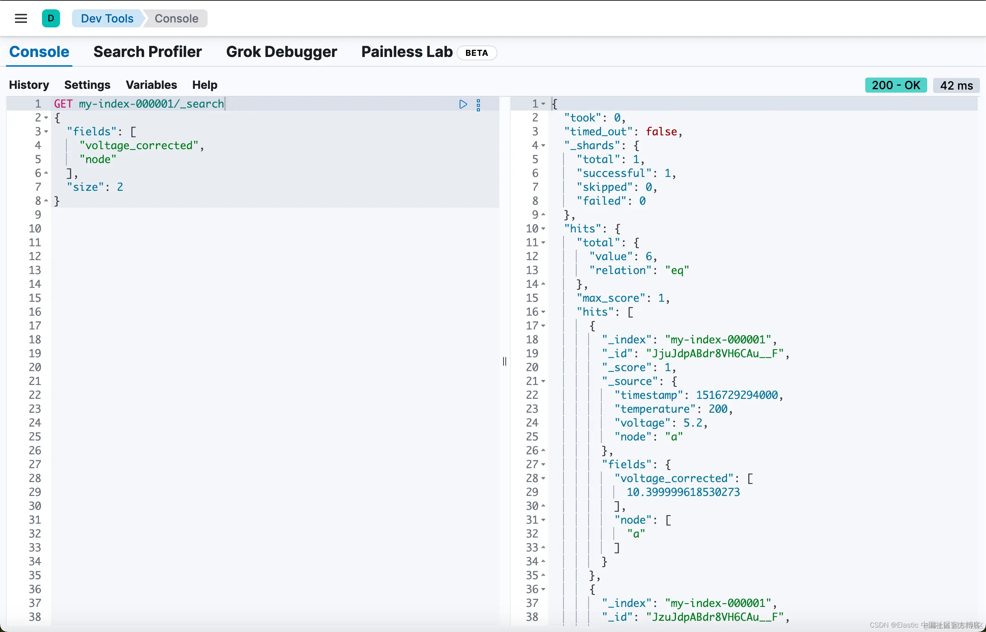Image resolution: width=986 pixels, height=632 pixels.
Task: Click the 200 - OK status badge
Action: tap(895, 85)
